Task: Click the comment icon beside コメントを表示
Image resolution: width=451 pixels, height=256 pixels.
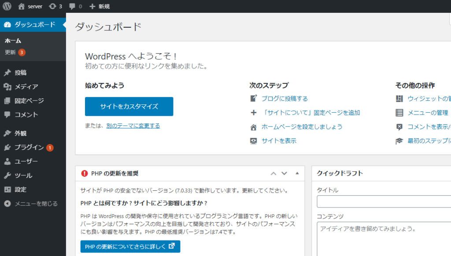Action: pos(399,127)
